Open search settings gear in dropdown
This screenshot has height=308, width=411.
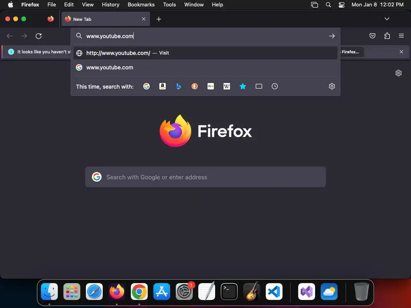[332, 86]
